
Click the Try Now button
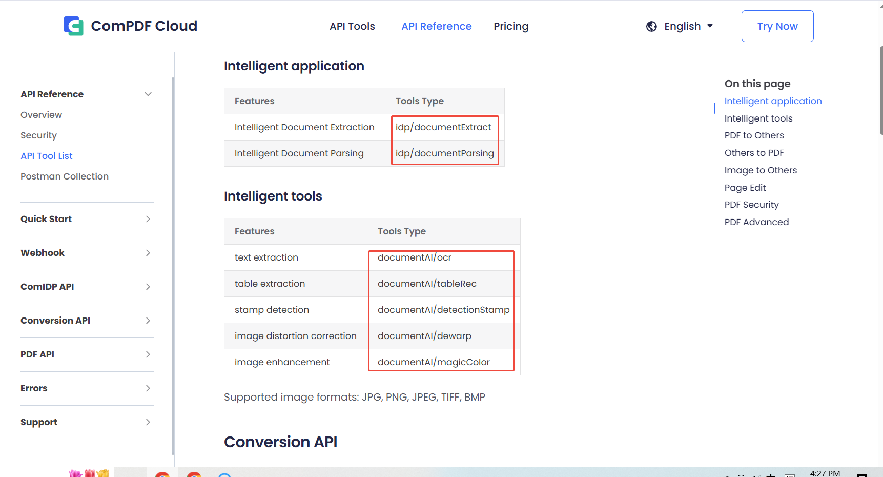(777, 26)
